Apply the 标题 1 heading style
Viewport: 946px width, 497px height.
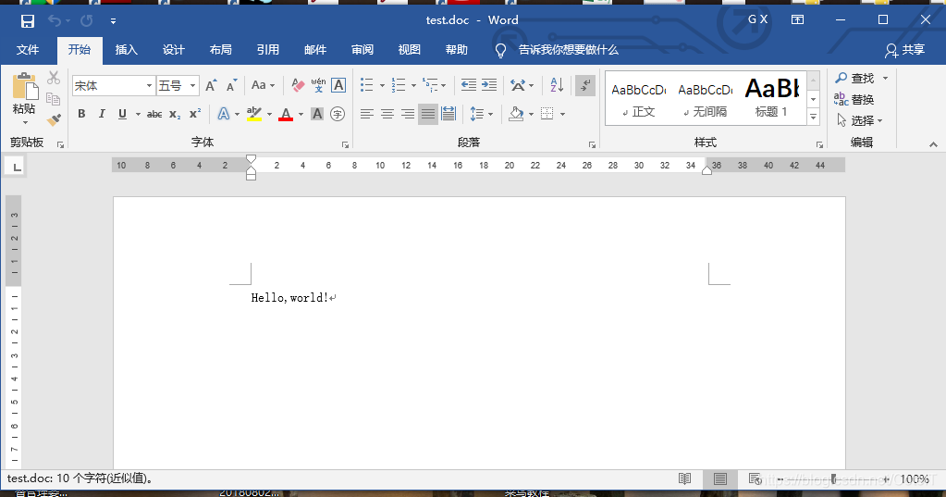click(x=771, y=97)
